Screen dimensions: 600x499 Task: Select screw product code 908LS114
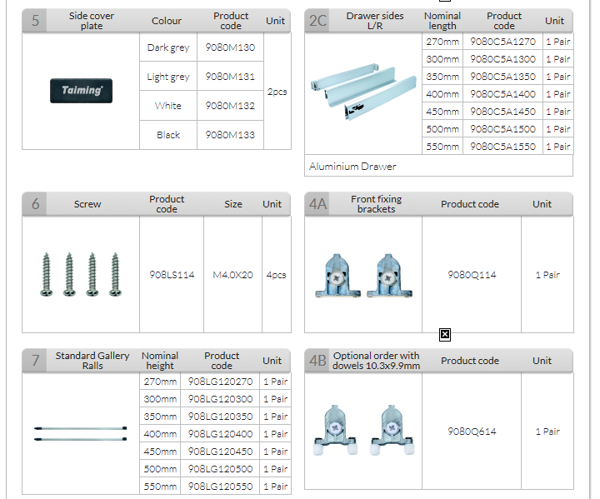pos(172,275)
